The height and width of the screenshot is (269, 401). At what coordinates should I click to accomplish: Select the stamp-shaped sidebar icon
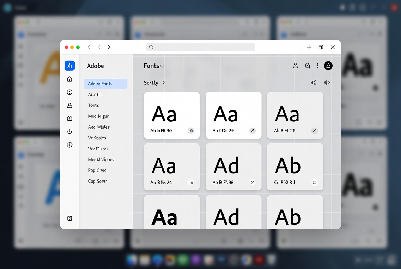(x=70, y=105)
